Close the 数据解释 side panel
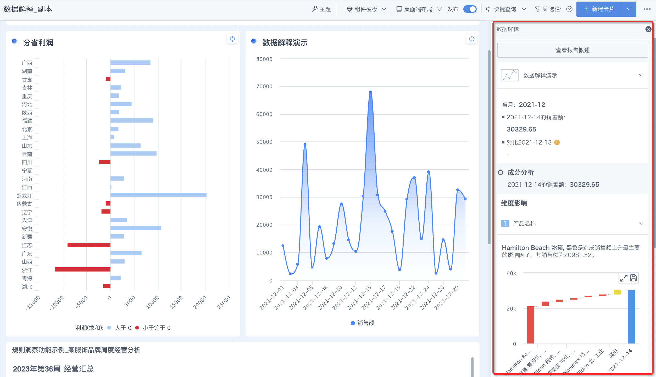 648,29
